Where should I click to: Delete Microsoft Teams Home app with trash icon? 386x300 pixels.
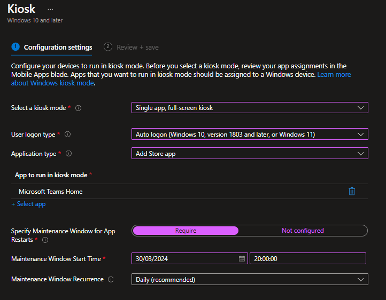[352, 191]
